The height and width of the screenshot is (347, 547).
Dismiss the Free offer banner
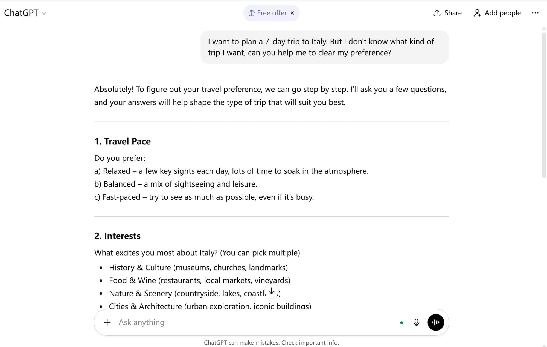tap(292, 13)
